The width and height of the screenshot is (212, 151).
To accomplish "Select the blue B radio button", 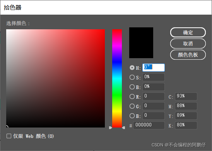I will [x=132, y=116].
